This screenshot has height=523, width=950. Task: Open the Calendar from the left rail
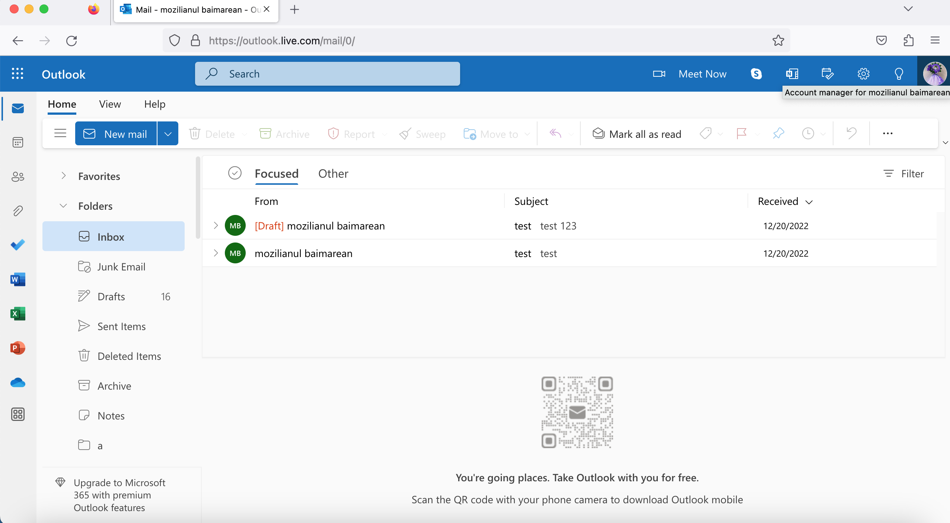[17, 142]
